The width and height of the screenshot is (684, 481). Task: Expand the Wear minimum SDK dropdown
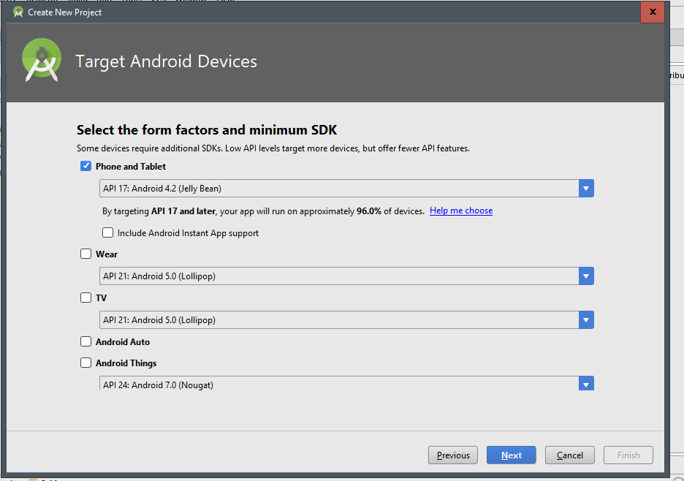(x=346, y=276)
